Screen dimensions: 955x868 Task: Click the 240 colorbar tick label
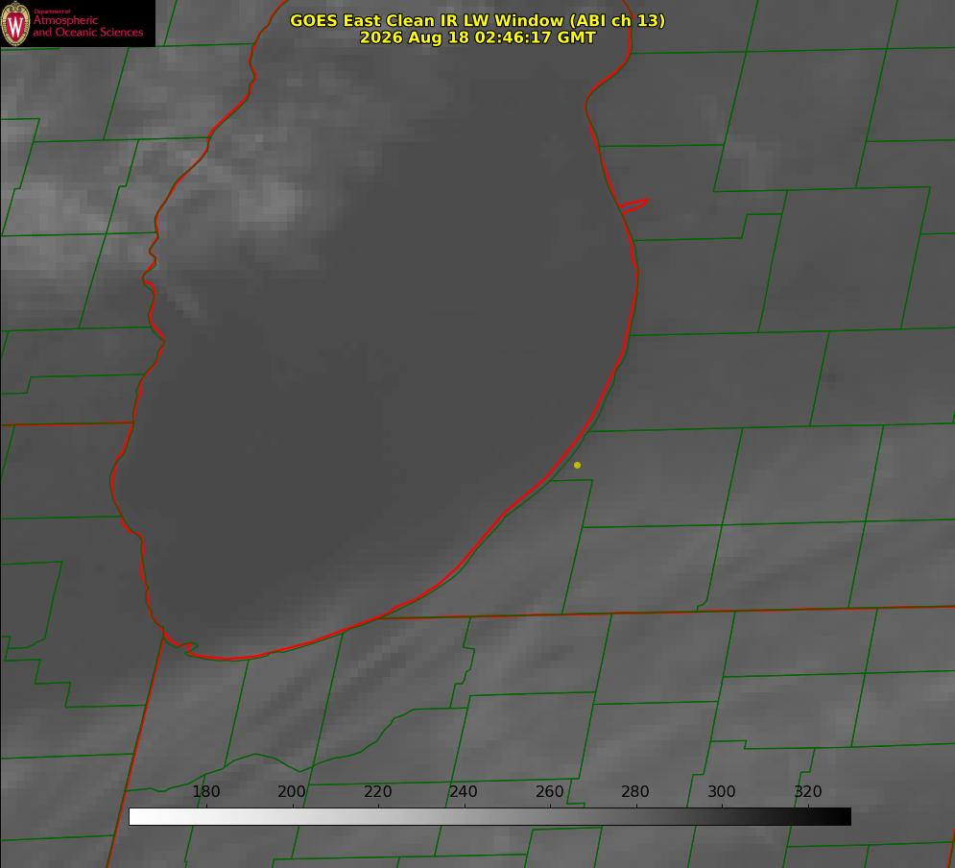tap(464, 791)
